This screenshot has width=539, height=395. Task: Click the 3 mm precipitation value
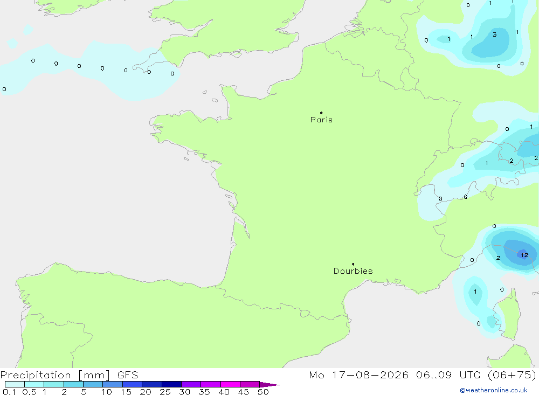point(494,34)
